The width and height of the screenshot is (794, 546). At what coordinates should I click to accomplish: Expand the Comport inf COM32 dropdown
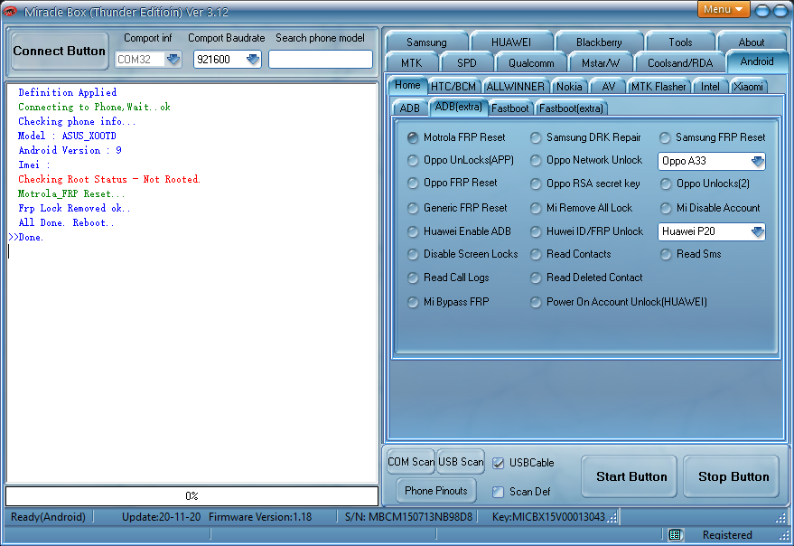coord(173,60)
